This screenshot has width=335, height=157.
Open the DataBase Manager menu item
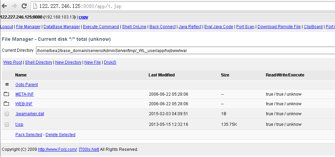62,27
